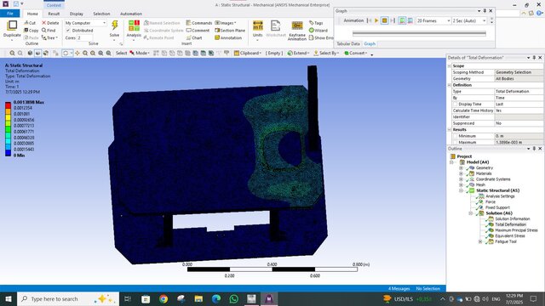Image resolution: width=545 pixels, height=306 pixels.
Task: Click the 4 Messages status link
Action: tap(399, 289)
